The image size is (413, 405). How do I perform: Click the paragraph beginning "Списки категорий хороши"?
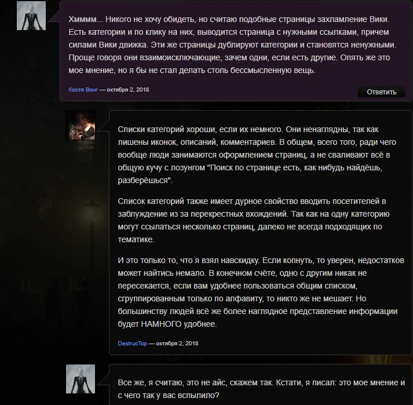257,155
